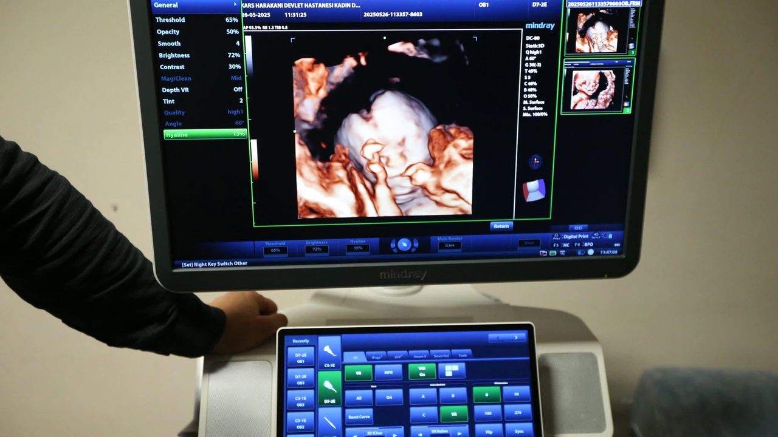Click the 3D volume cube indicator
Viewport: 778px width, 437px height.
(x=534, y=191)
